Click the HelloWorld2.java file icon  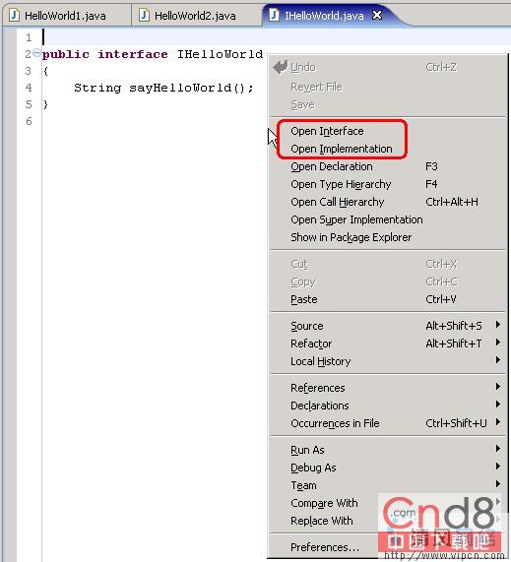click(x=144, y=16)
